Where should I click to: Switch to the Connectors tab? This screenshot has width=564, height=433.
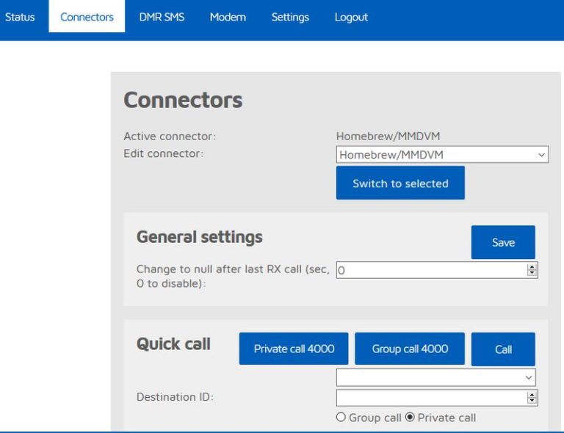tap(87, 17)
